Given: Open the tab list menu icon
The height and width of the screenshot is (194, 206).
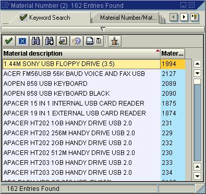Looking at the screenshot, I should click(x=194, y=17).
